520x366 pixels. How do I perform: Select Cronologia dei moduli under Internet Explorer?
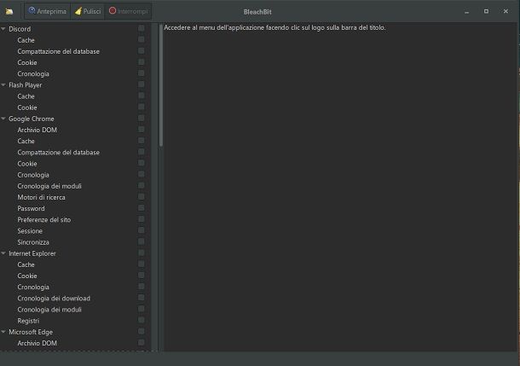pos(49,310)
